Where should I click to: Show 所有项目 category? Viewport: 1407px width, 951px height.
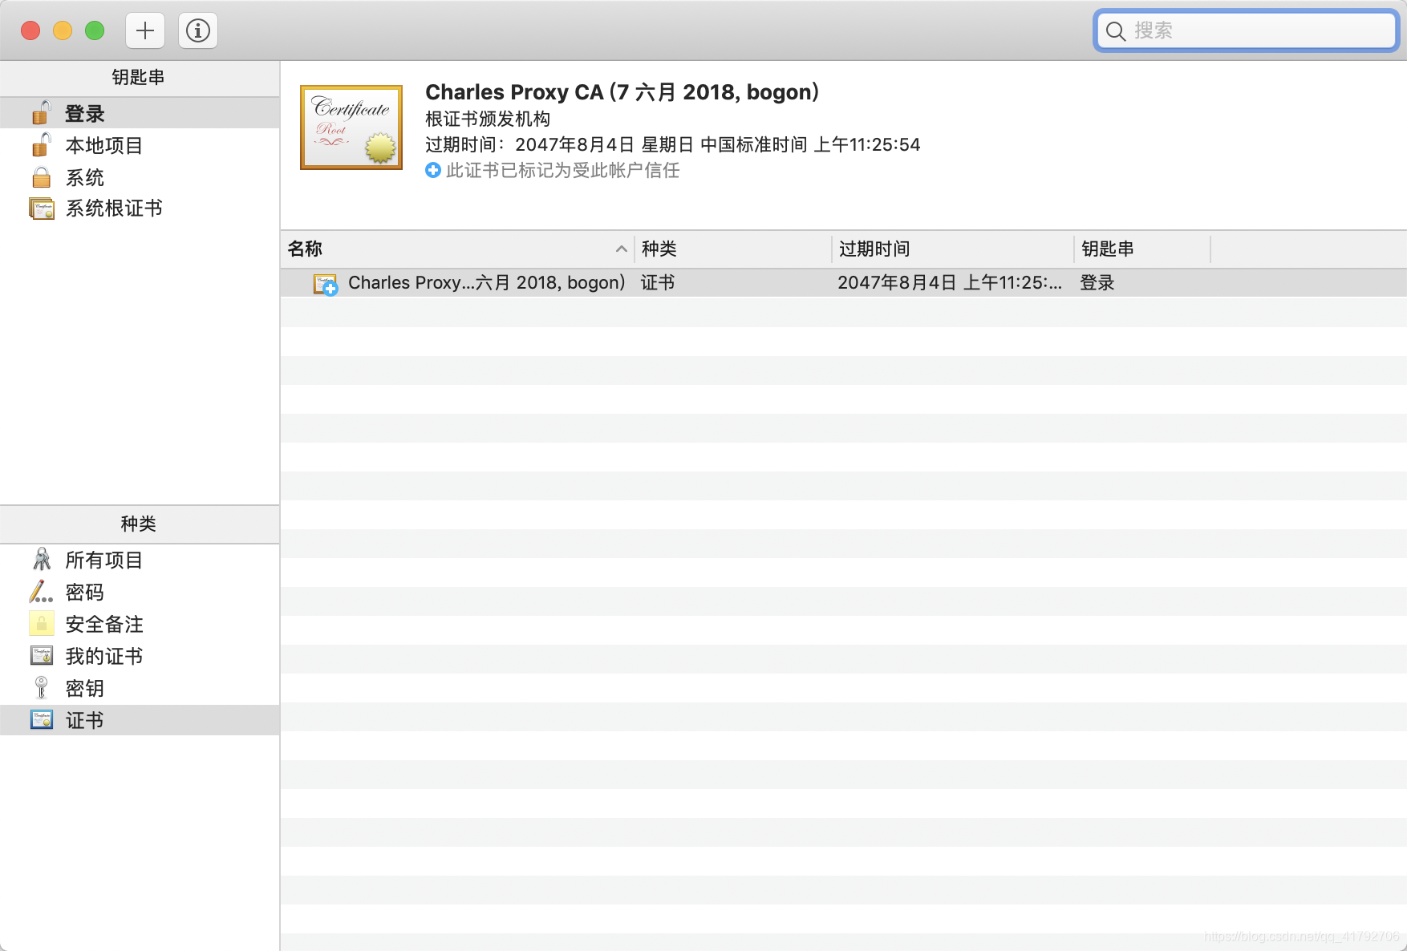tap(104, 560)
